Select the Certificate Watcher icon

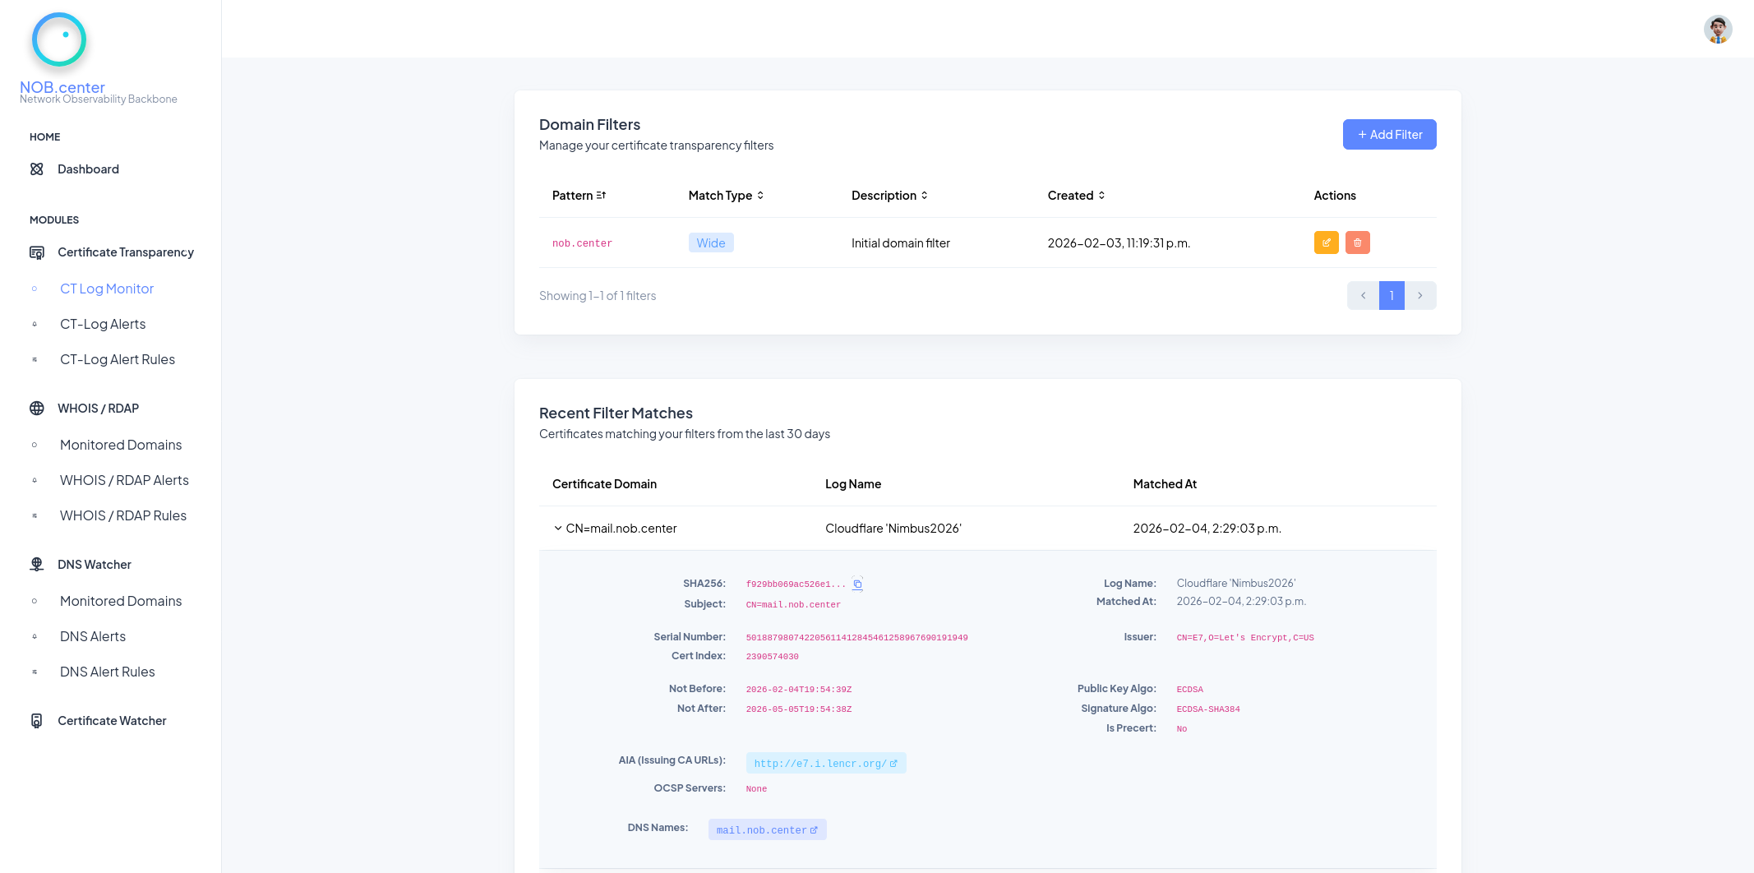click(x=36, y=721)
